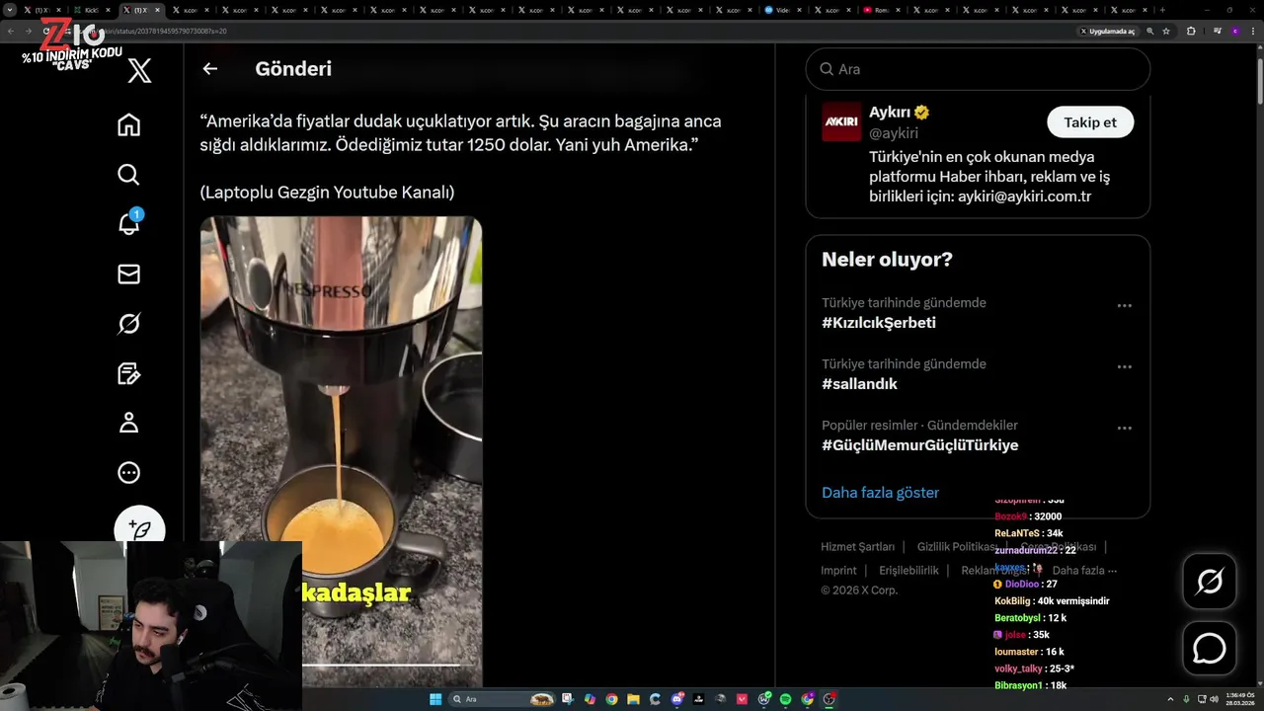
Task: Open the sidebar pencil-and-paper compose icon
Action: 128,373
